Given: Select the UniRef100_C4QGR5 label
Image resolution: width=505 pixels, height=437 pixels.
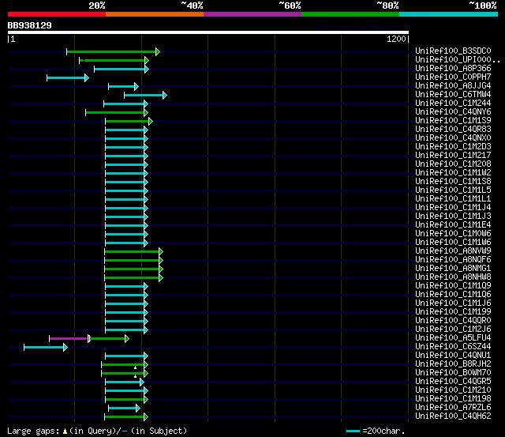Looking at the screenshot, I should coord(453,382).
